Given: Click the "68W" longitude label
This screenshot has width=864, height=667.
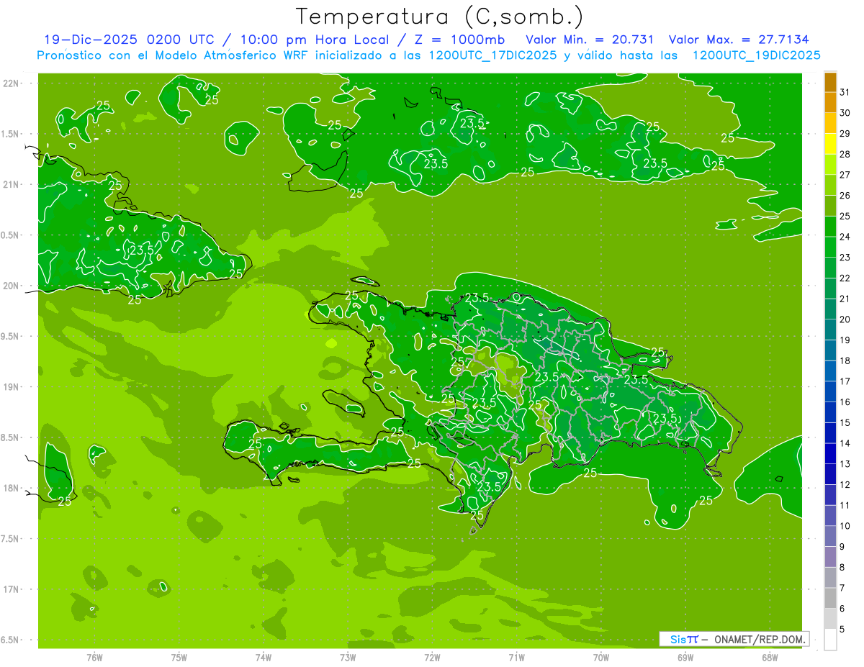Looking at the screenshot, I should point(770,658).
